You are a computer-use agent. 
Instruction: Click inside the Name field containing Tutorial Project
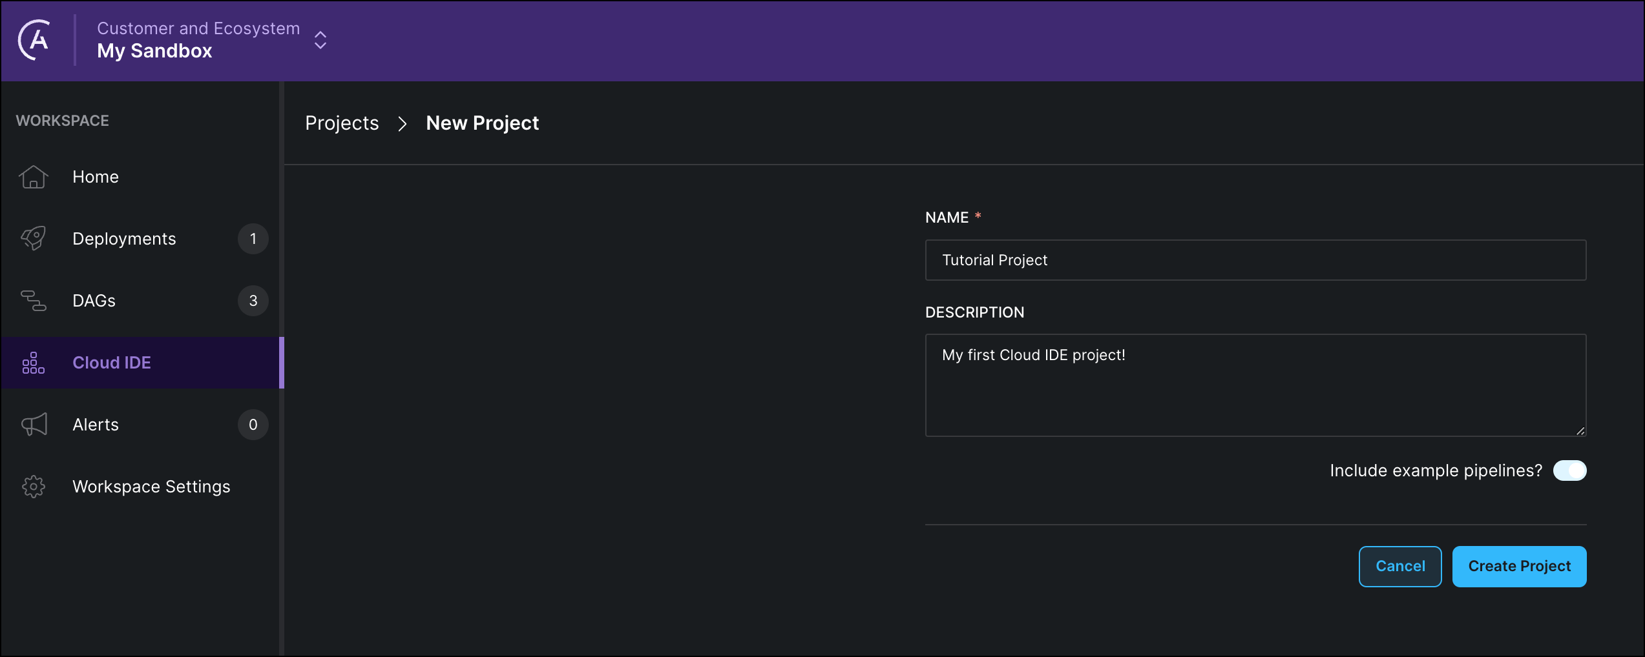coord(1254,260)
